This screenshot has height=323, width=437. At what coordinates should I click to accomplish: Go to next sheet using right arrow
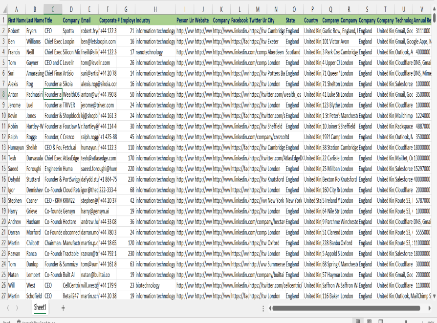coord(17,308)
